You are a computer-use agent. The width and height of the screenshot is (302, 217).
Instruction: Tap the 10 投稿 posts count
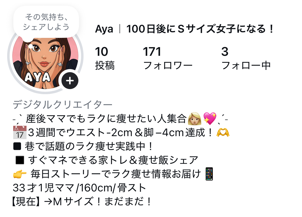[105, 58]
